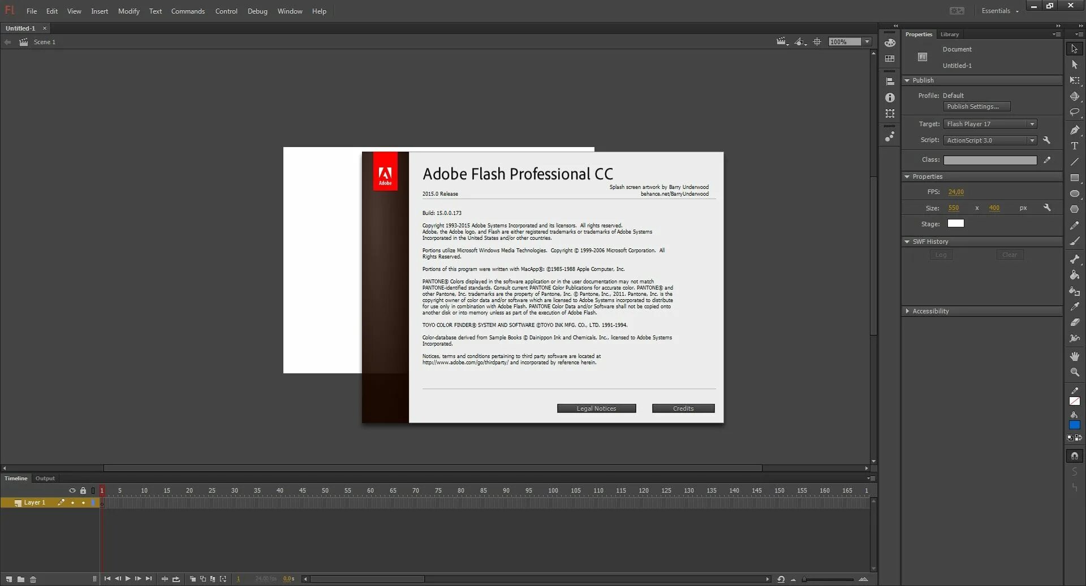This screenshot has height=586, width=1086.
Task: Close the Untitled-1 document tab
Action: pos(45,28)
